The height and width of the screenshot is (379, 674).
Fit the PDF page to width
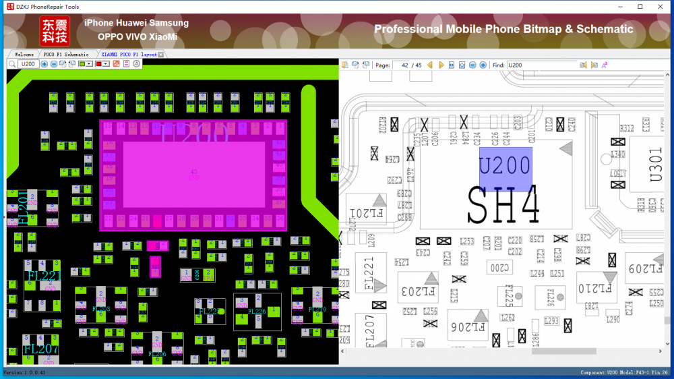(452, 65)
